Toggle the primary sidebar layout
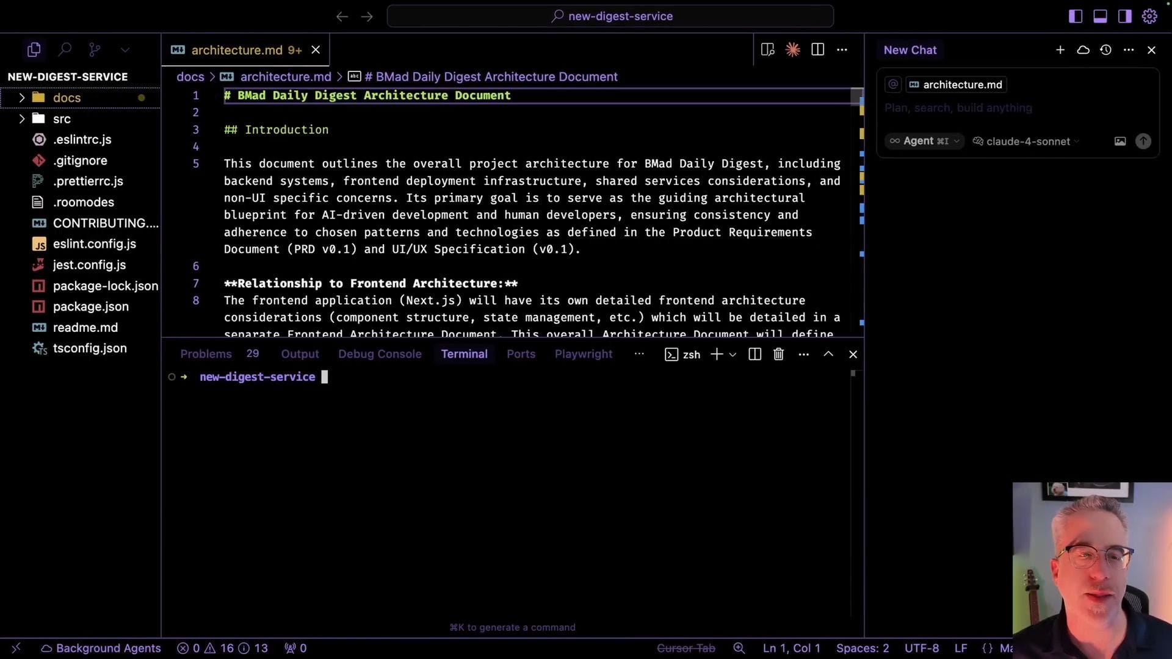The image size is (1172, 659). click(1076, 16)
